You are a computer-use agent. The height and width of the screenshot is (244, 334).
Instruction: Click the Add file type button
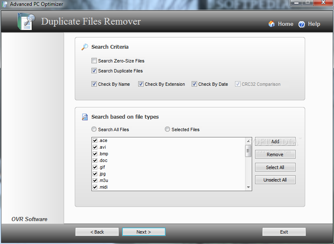pyautogui.click(x=275, y=142)
